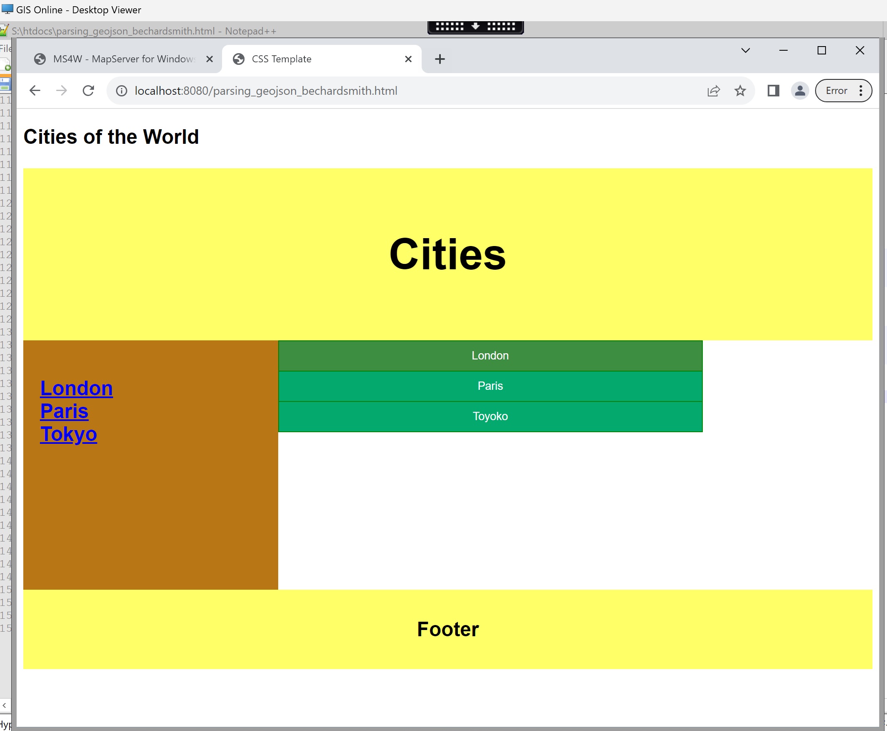Screen dimensions: 887x731
Task: Click the site information icon
Action: click(x=121, y=91)
